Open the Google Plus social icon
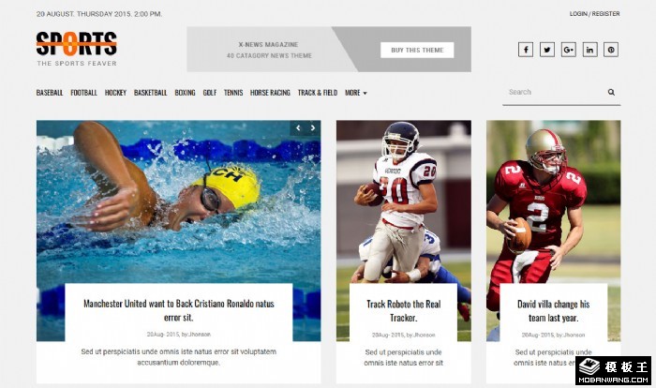The width and height of the screenshot is (656, 388). coord(568,50)
